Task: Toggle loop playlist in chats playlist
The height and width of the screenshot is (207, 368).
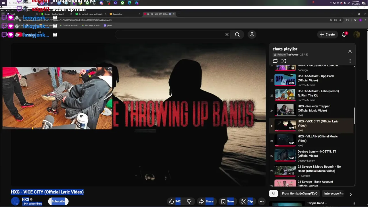Action: pos(275,61)
